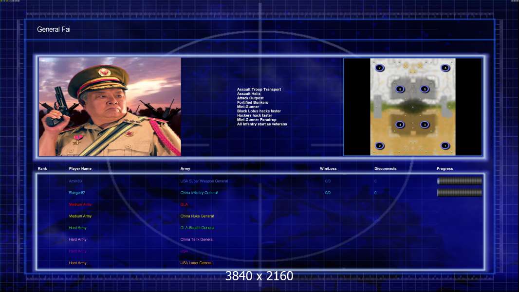519x292 pixels.
Task: Click the Ranger82 loading progress bar
Action: pyautogui.click(x=460, y=192)
